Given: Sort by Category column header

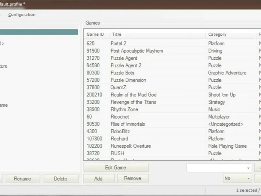Looking at the screenshot, I should tap(231, 34).
